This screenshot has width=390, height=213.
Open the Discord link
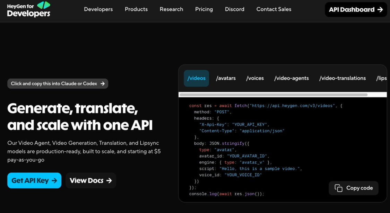point(235,9)
